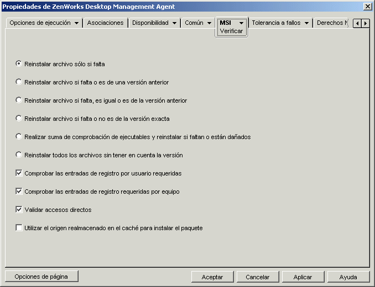375x287 pixels.
Task: Select checksum on executables radio option
Action: [19, 136]
